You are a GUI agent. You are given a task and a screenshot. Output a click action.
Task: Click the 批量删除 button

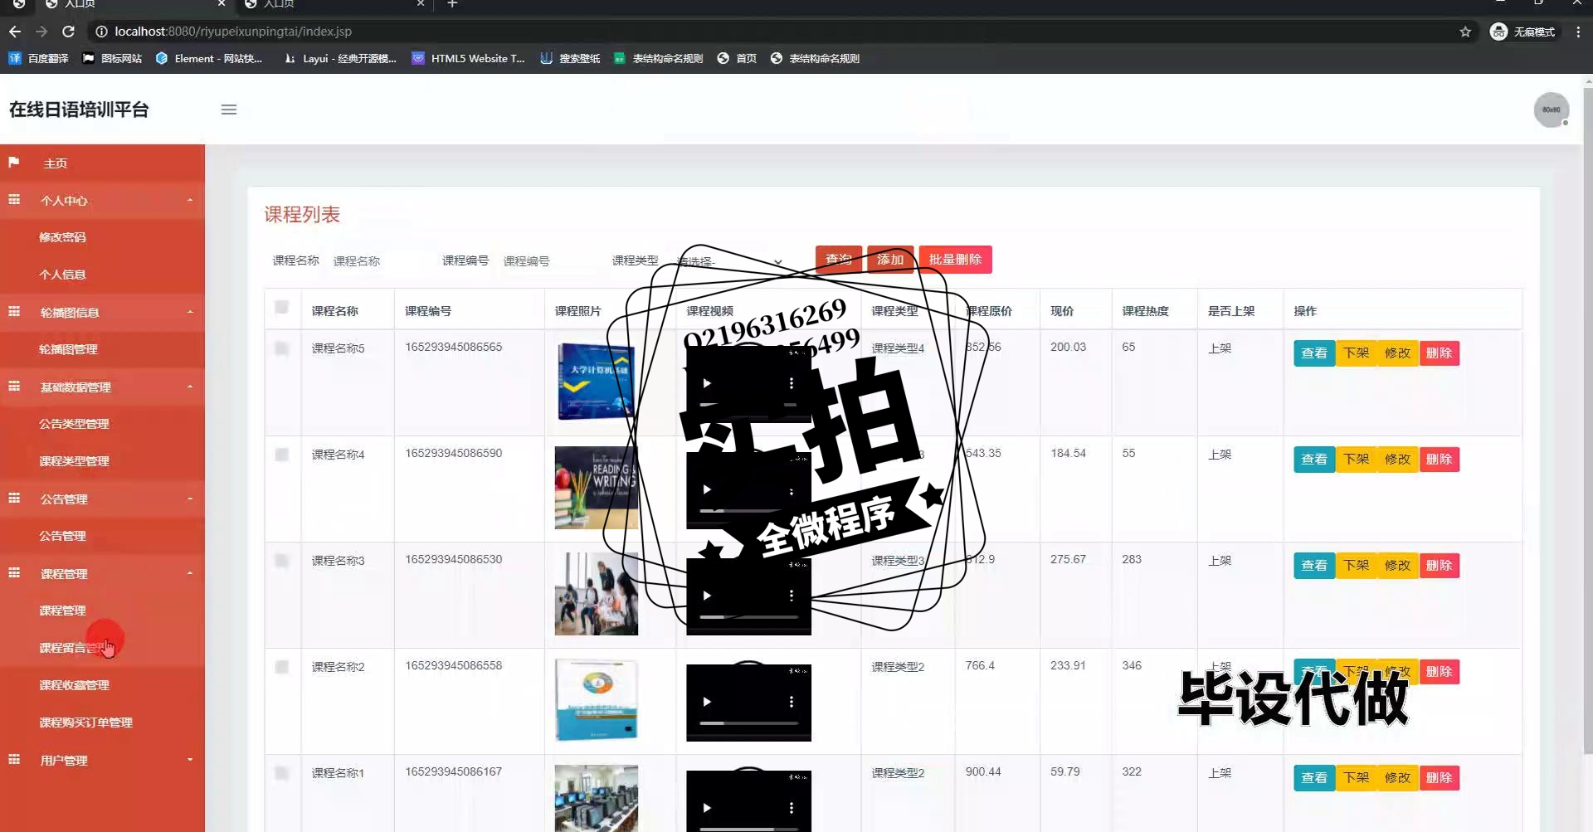click(955, 260)
